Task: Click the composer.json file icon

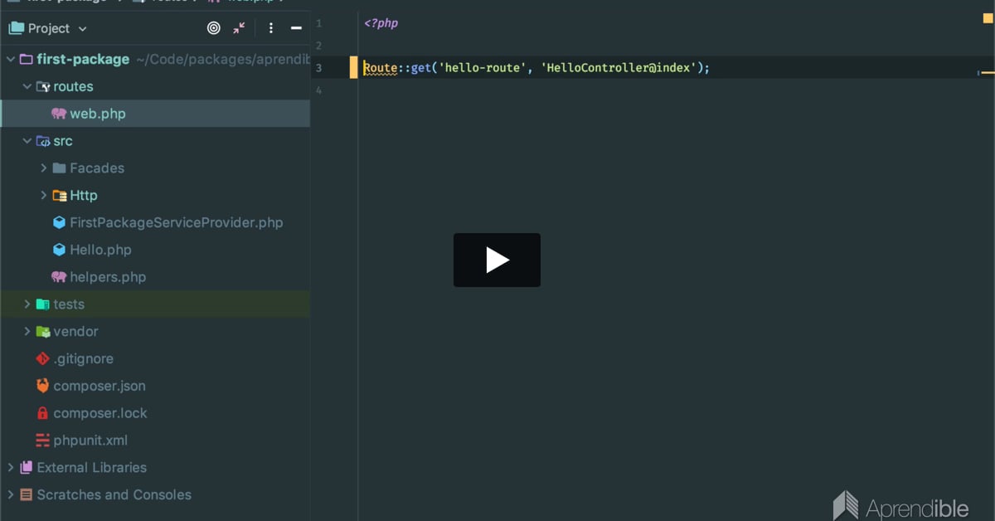Action: click(x=43, y=386)
